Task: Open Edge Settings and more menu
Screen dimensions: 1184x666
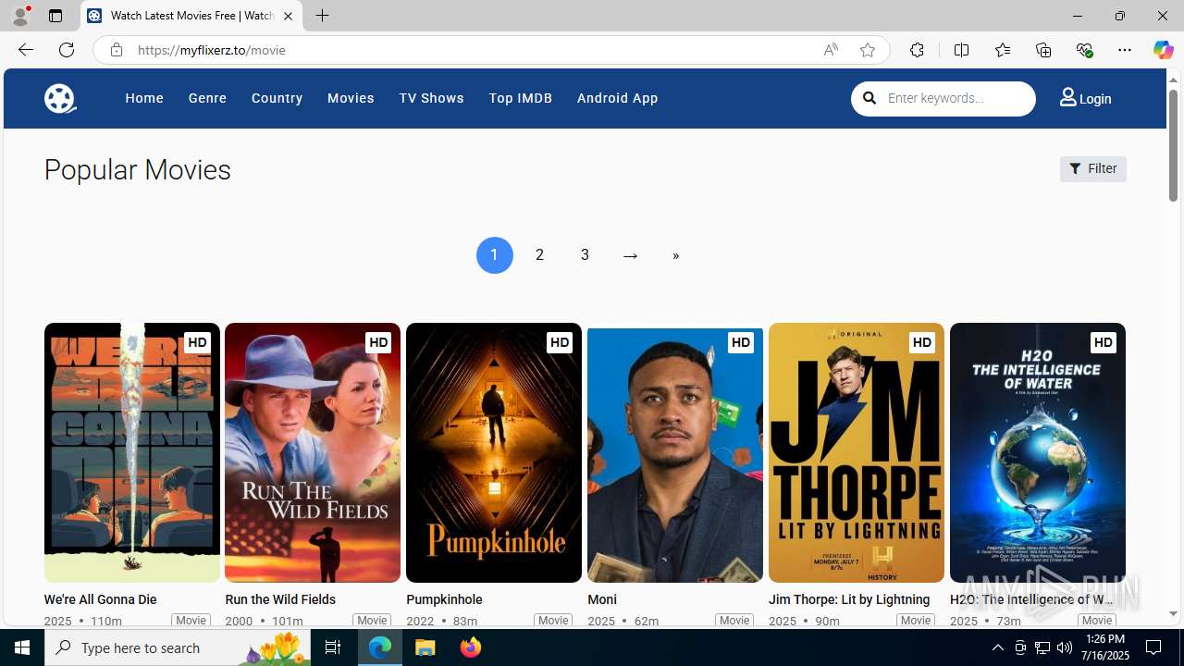Action: point(1125,50)
